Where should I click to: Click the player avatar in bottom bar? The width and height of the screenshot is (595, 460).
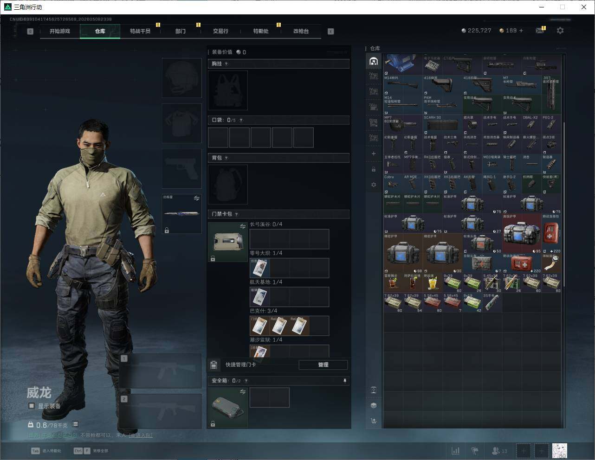tap(559, 451)
